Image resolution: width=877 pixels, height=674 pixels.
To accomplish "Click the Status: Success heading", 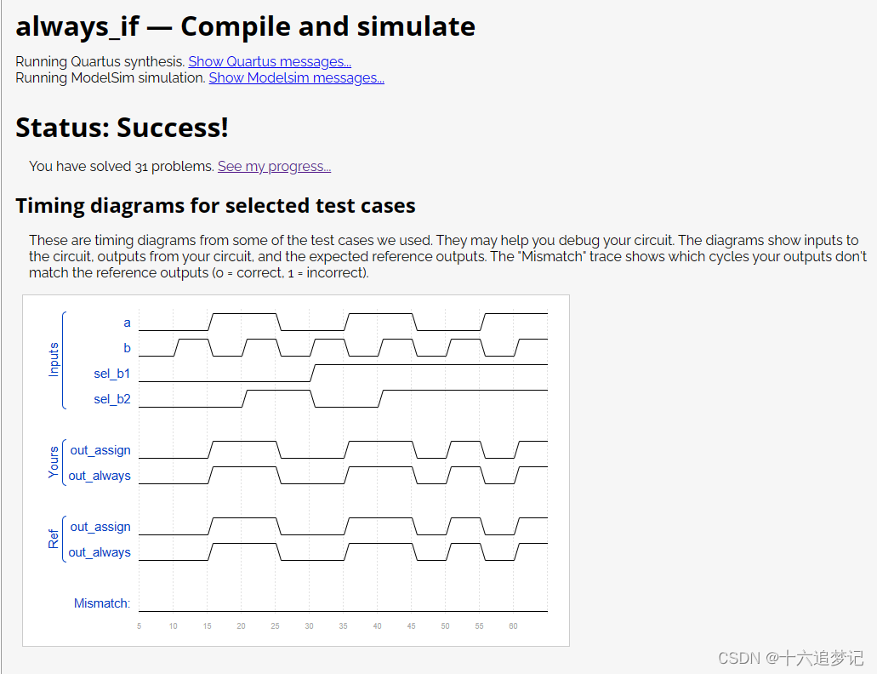I will coord(121,128).
